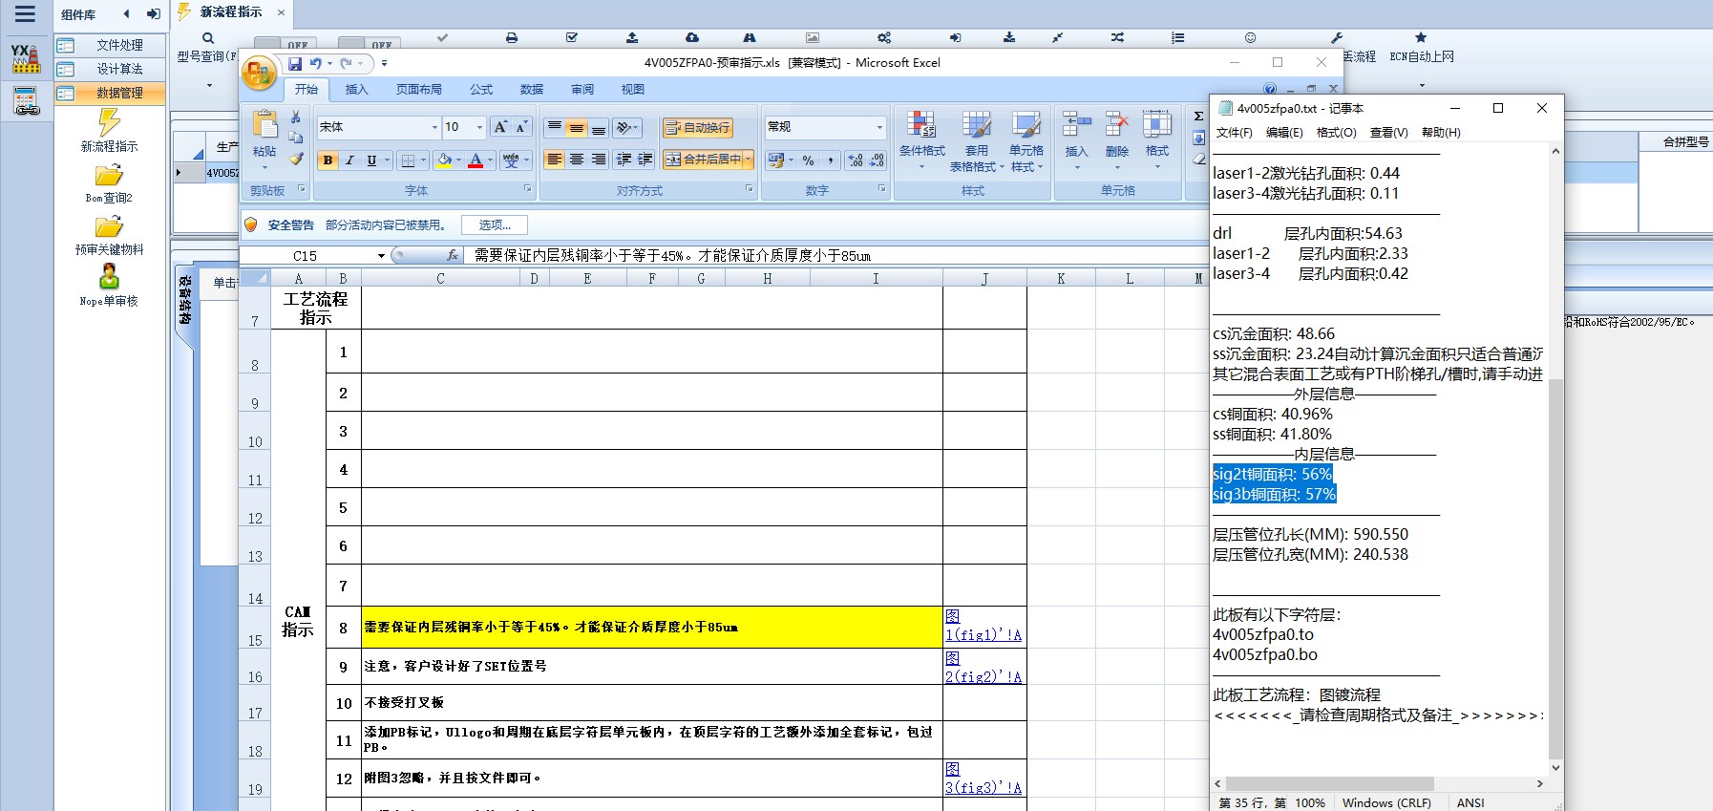Open the number format dropdown showing 常规

[879, 127]
